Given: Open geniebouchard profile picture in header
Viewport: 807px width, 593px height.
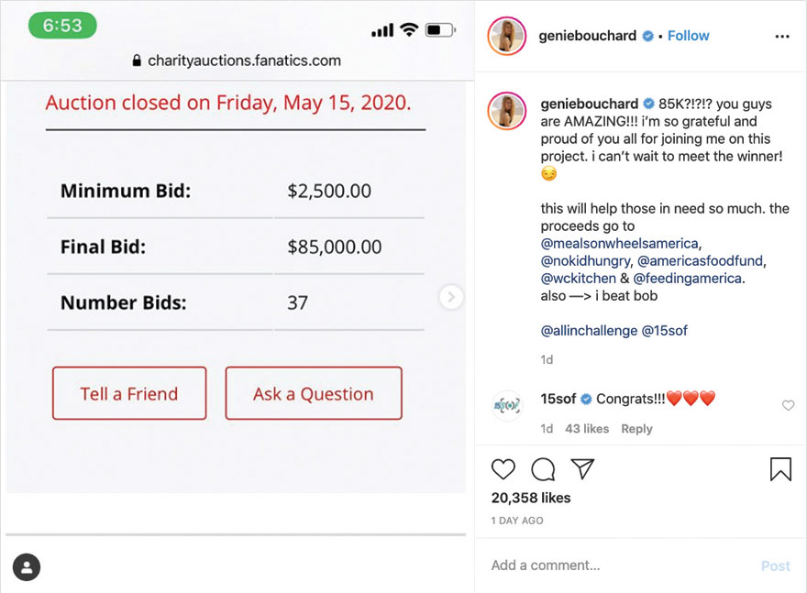Looking at the screenshot, I should coord(507,36).
